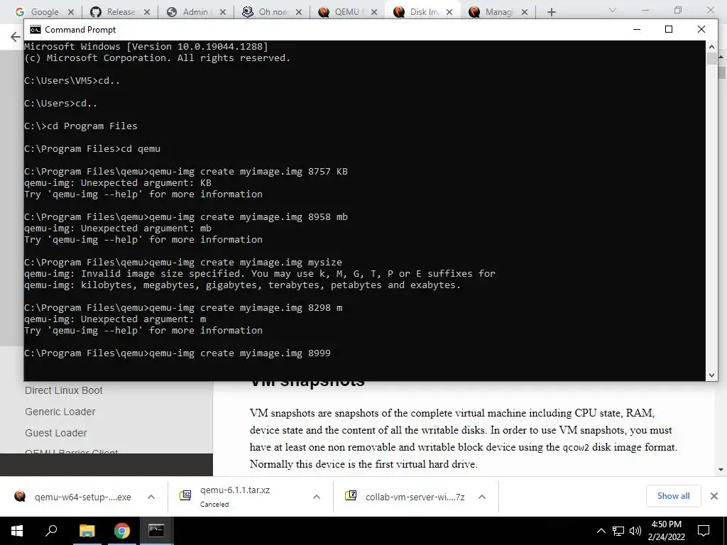The height and width of the screenshot is (545, 727).
Task: Expand qemu-6.1.1.tar.xz download options
Action: (x=317, y=497)
